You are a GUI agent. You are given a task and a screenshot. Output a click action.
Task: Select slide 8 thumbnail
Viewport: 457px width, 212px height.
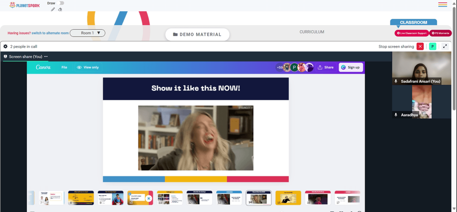(x=81, y=198)
